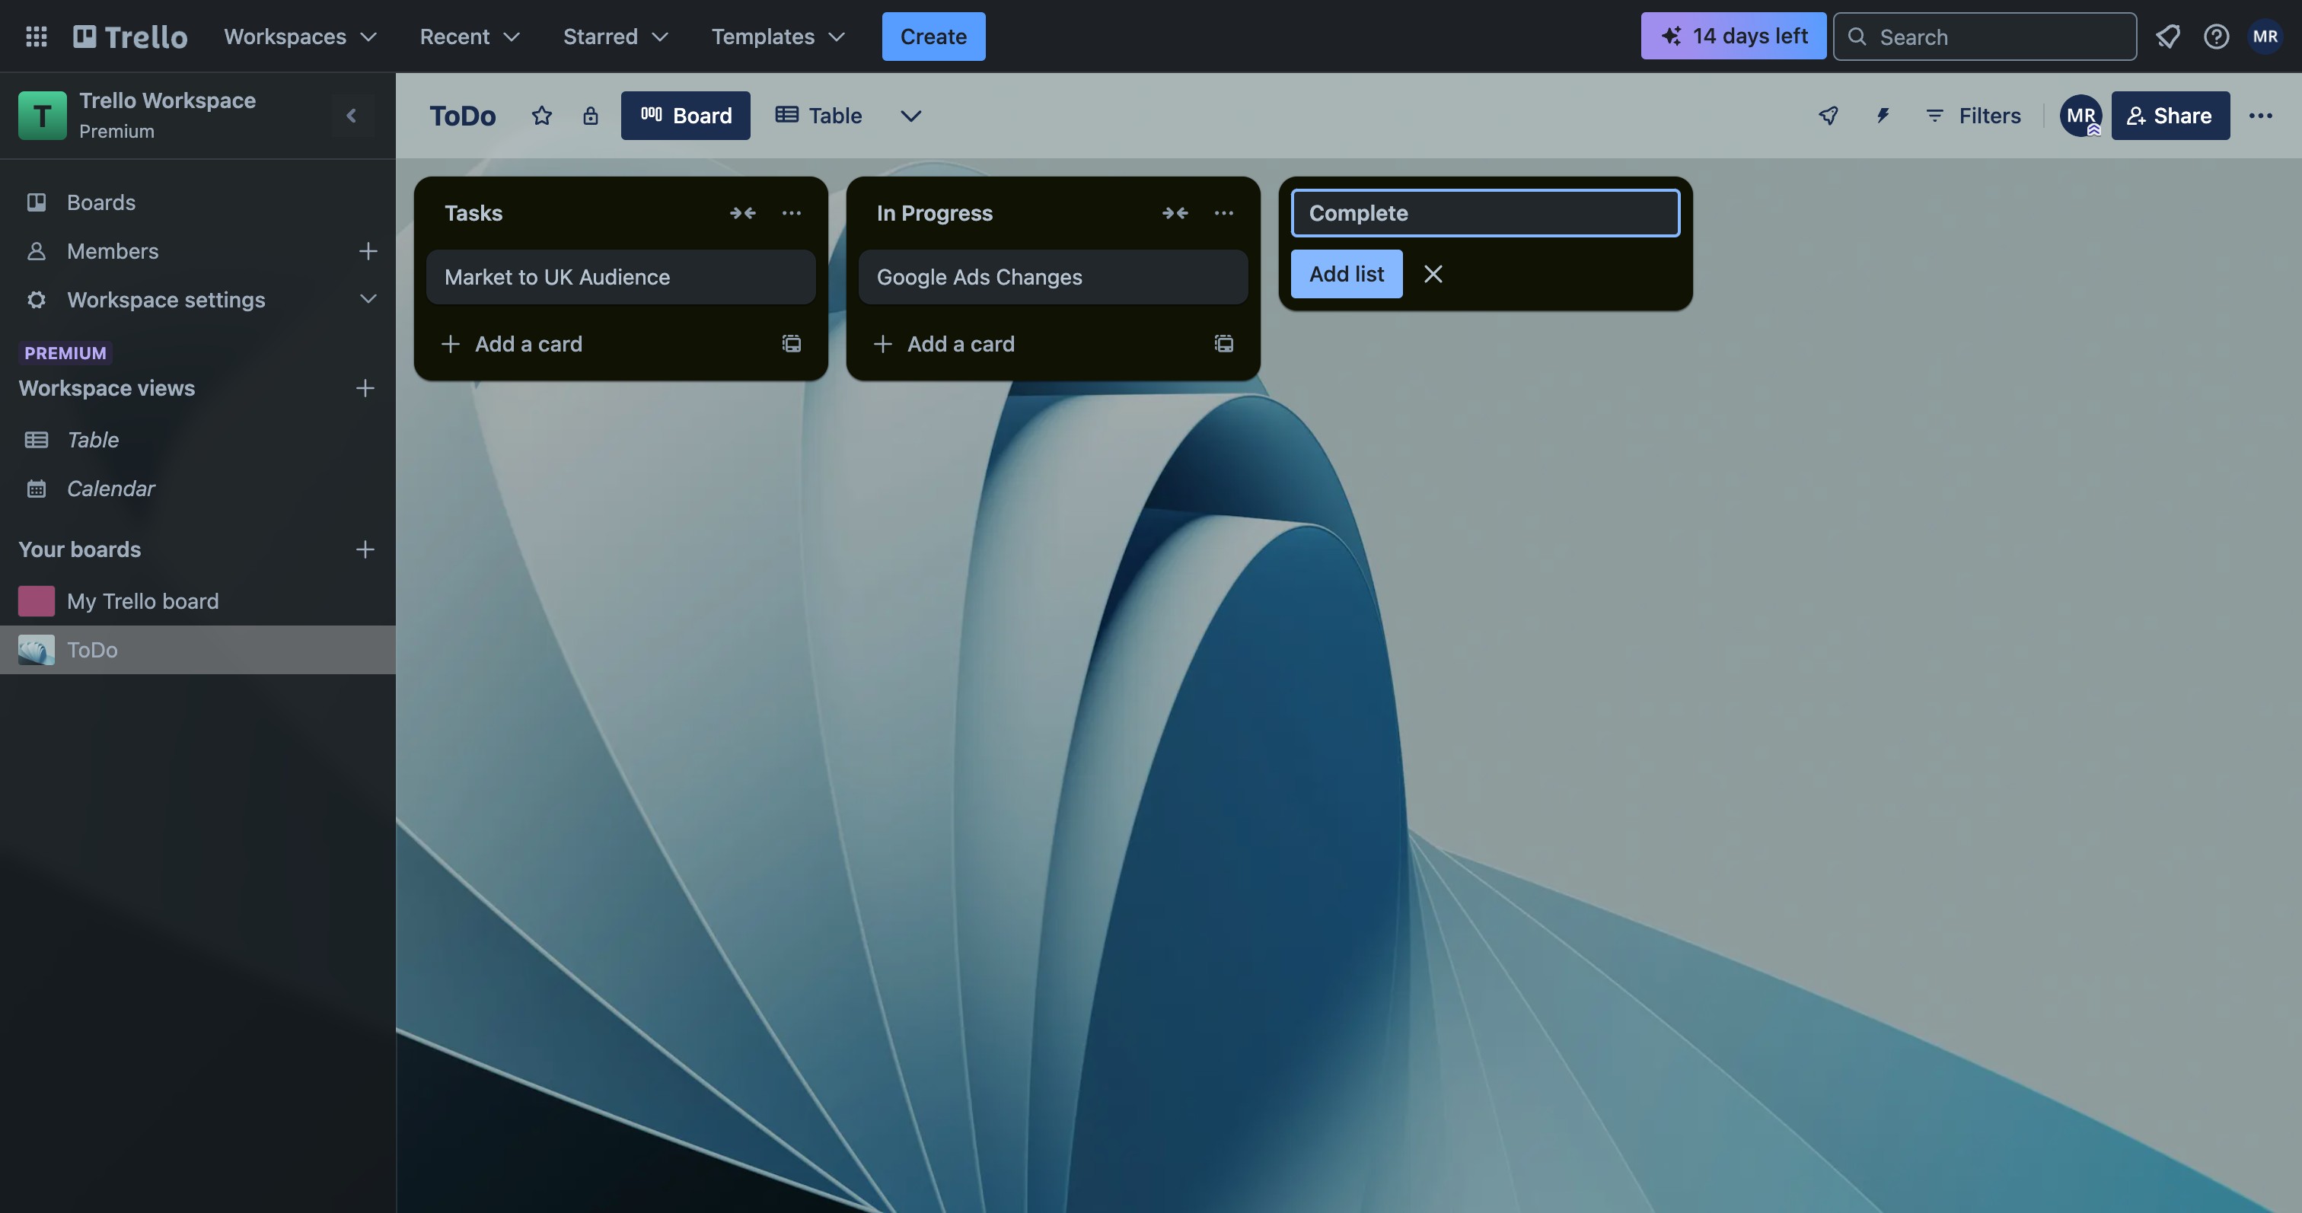This screenshot has height=1213, width=2302.
Task: Add a workspace view with plus icon
Action: (x=365, y=387)
